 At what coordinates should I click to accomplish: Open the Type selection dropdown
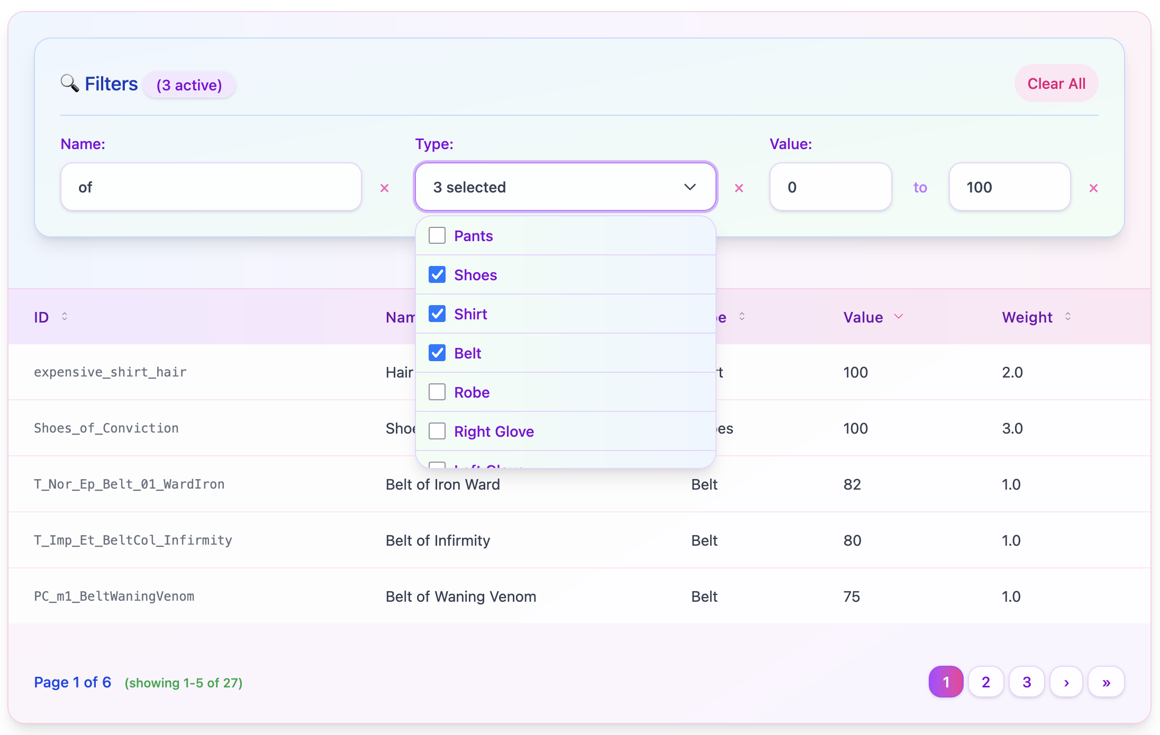tap(565, 187)
